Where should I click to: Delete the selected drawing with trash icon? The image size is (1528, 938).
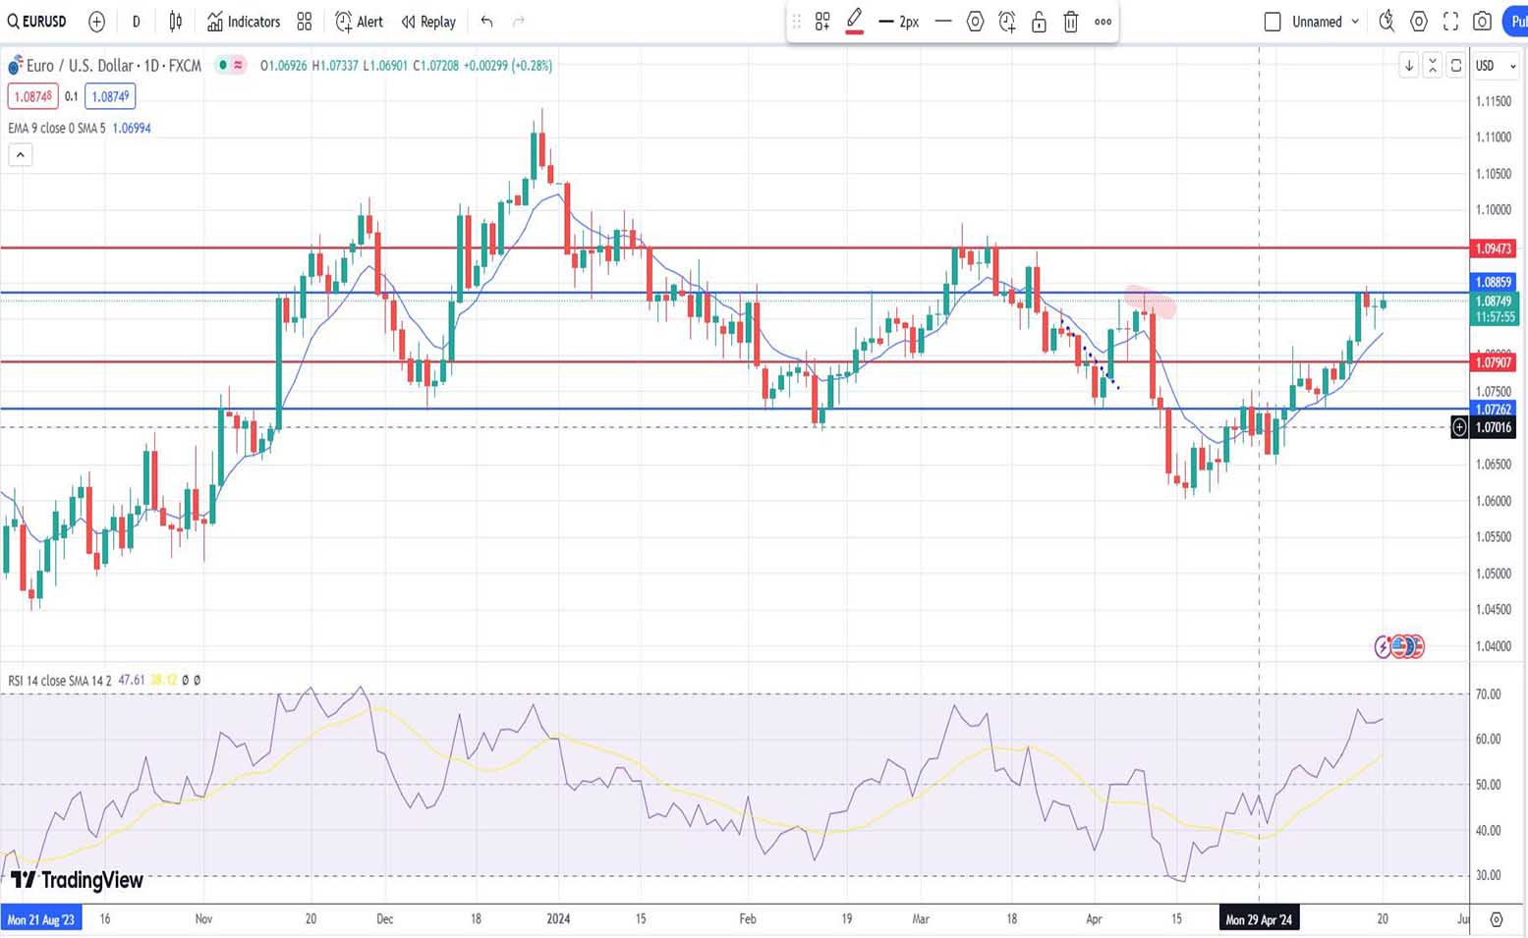pos(1071,22)
